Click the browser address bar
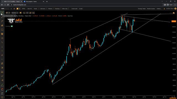This screenshot has height=99, width=177. tap(86, 5)
